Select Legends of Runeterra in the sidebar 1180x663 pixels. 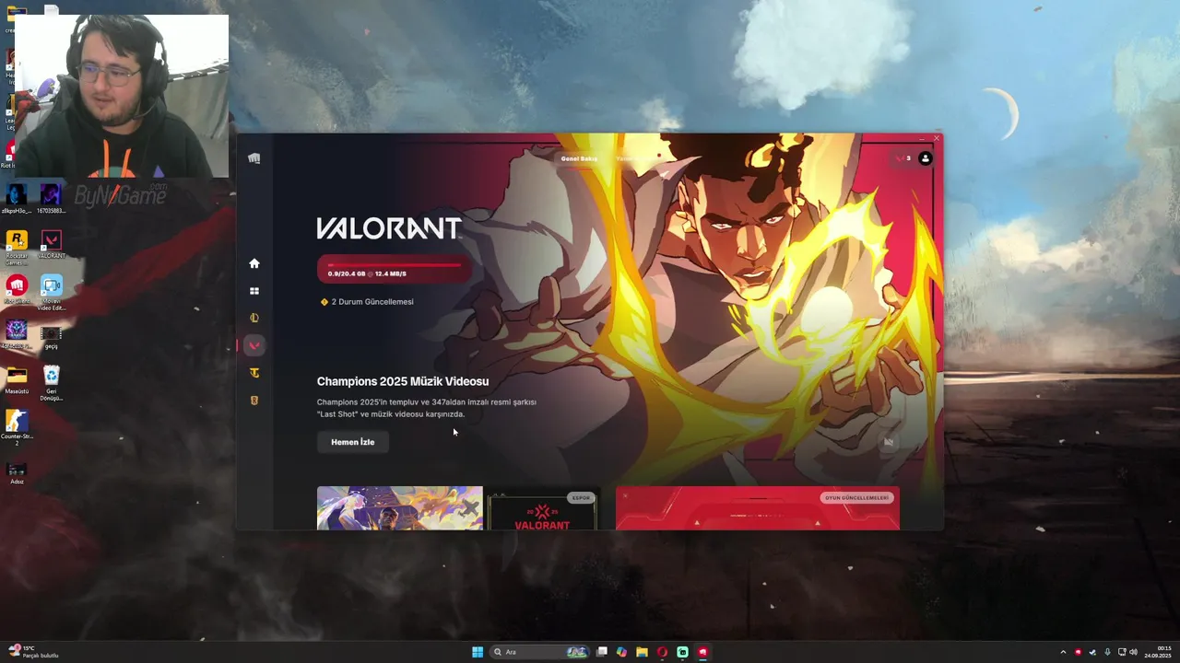pyautogui.click(x=254, y=401)
